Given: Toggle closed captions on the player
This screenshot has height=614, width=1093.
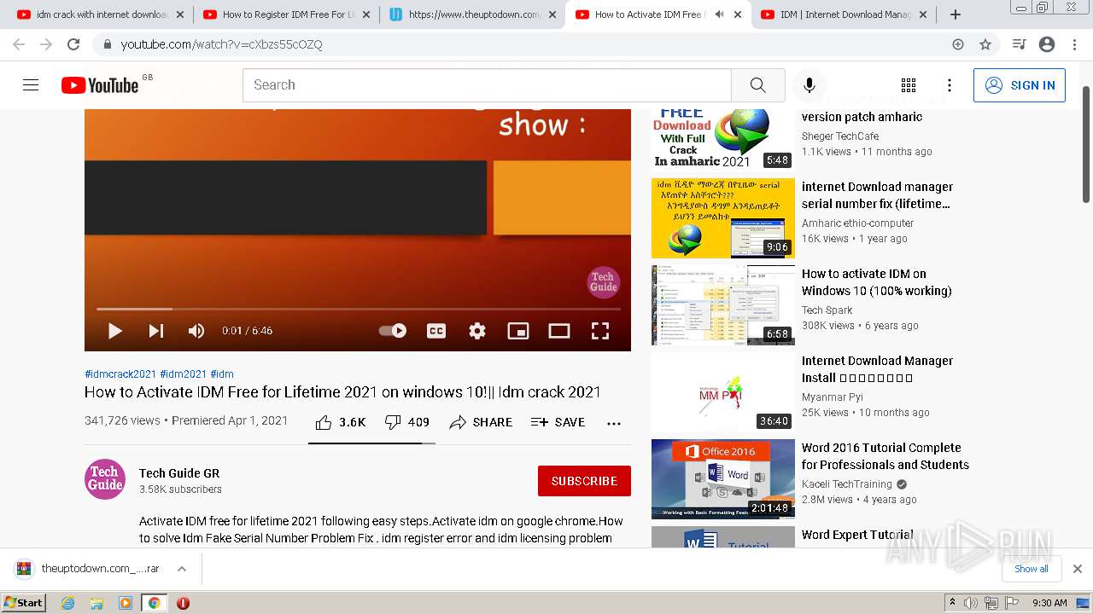Looking at the screenshot, I should point(436,331).
